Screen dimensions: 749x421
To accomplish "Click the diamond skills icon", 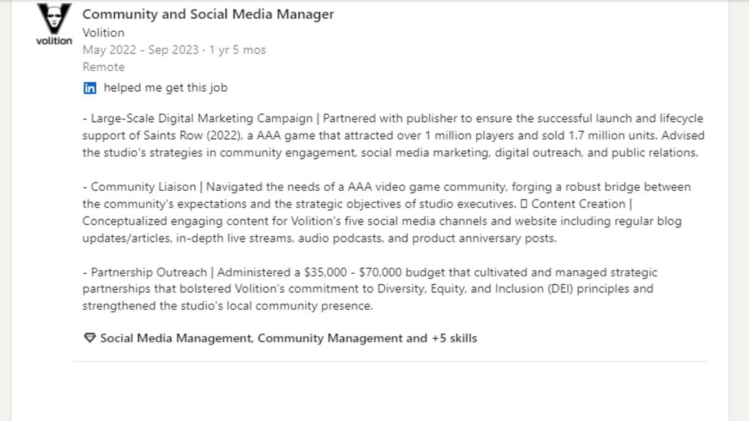I will (89, 338).
